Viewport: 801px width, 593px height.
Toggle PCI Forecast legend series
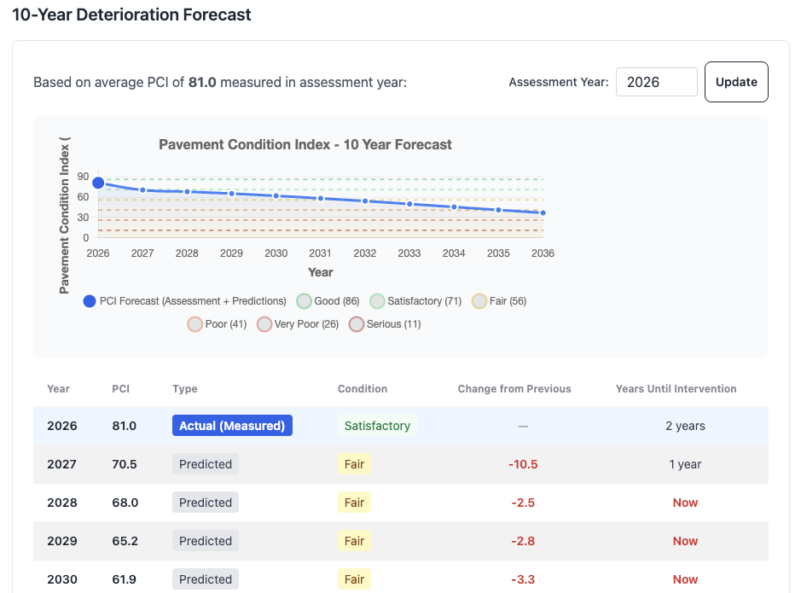point(184,301)
